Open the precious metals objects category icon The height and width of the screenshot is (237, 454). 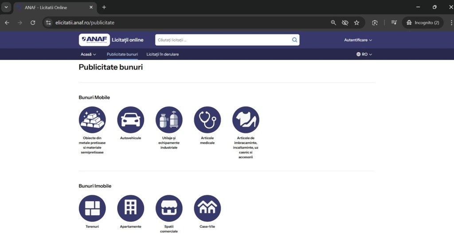pos(92,120)
